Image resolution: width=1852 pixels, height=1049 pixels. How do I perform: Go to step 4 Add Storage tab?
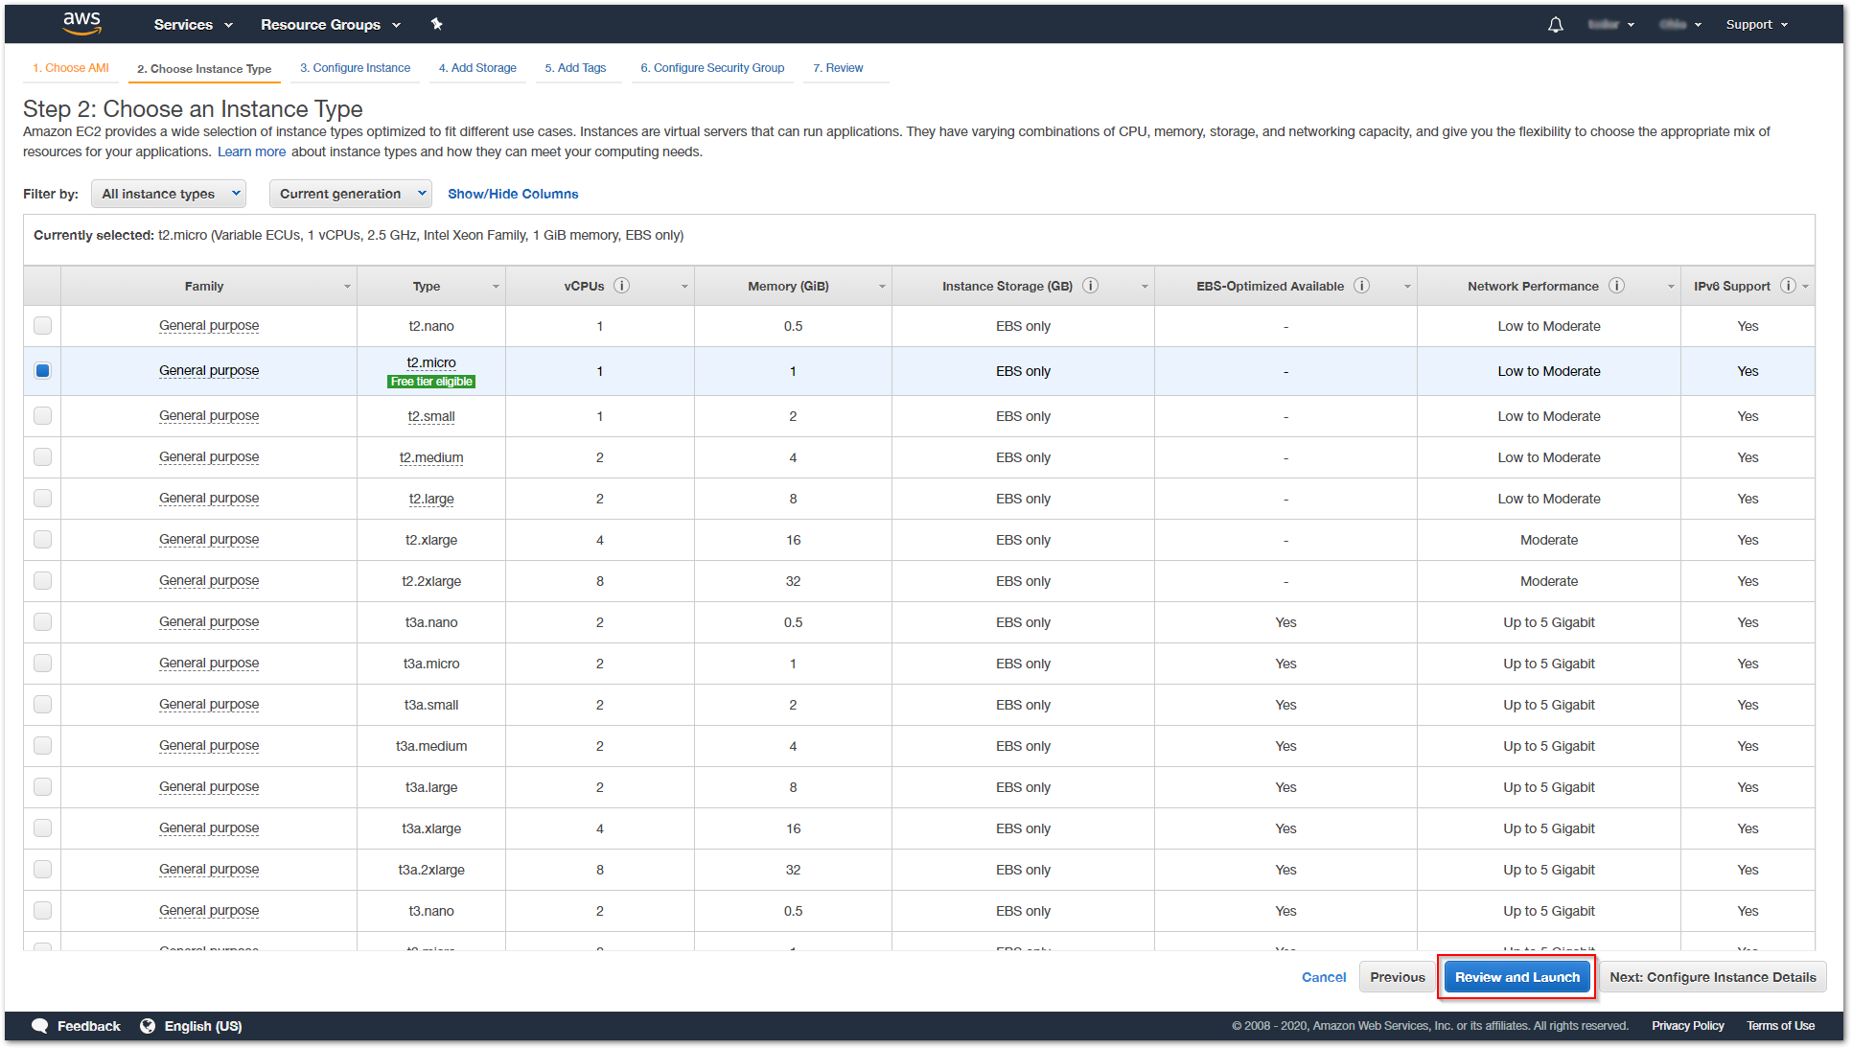477,68
